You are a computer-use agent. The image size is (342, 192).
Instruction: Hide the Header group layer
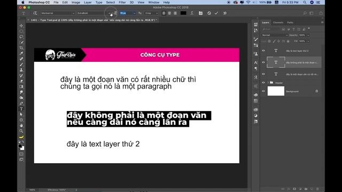263,83
